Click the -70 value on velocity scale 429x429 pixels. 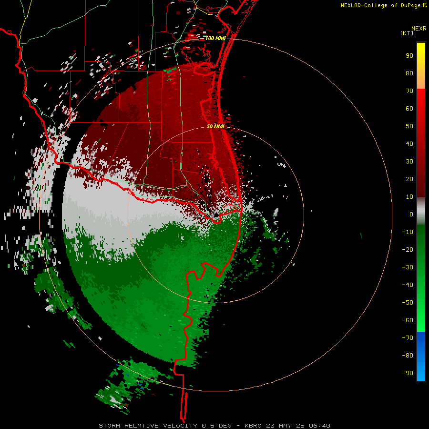click(x=408, y=338)
